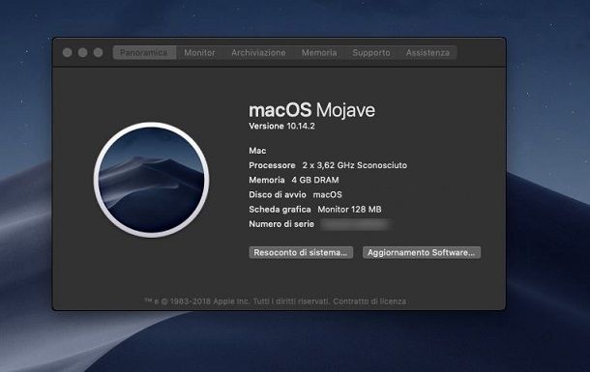Click the window zoom button
Screen dimensions: 590x372
(x=99, y=52)
